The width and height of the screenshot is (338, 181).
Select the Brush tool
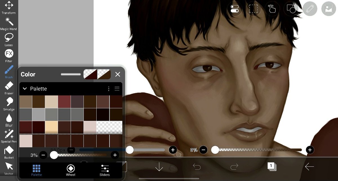click(9, 72)
